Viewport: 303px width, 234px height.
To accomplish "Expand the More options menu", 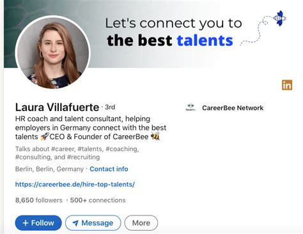I will [x=141, y=223].
